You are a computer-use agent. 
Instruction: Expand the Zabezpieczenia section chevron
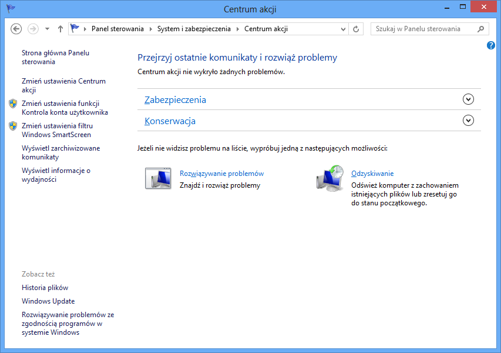pos(468,99)
